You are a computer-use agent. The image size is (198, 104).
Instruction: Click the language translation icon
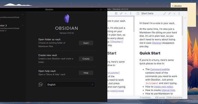(40, 85)
